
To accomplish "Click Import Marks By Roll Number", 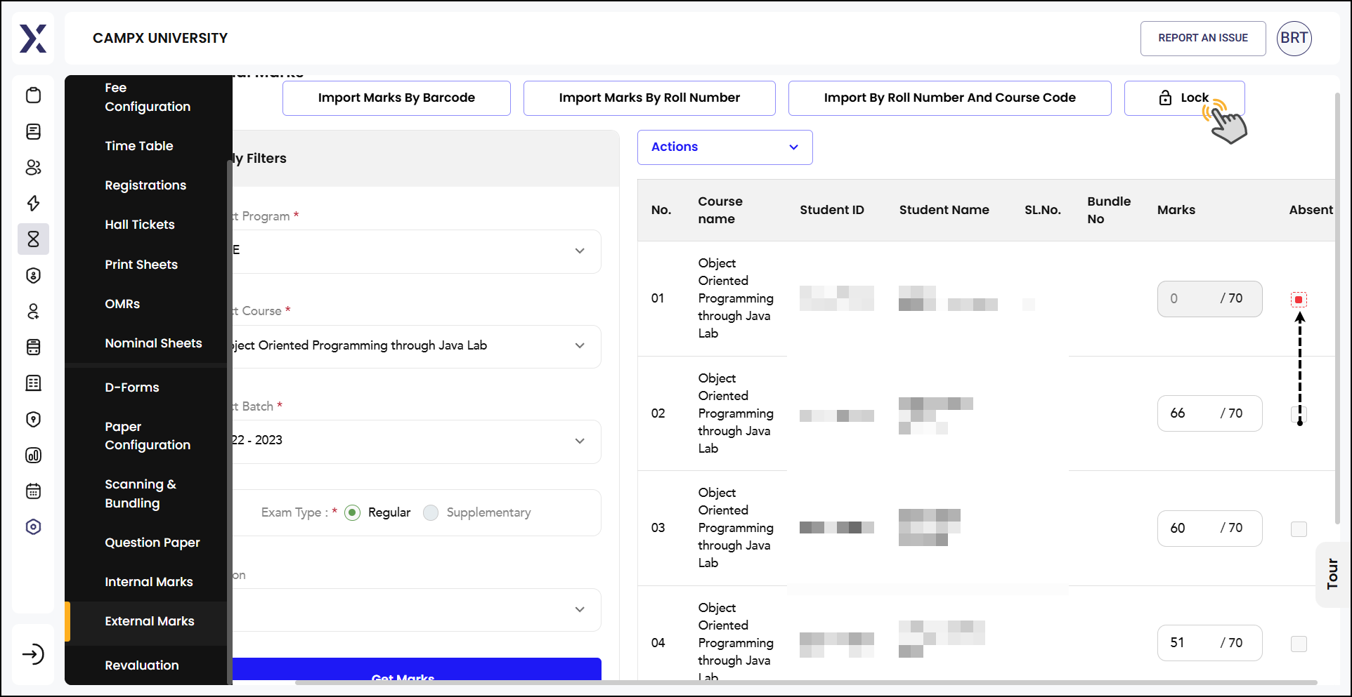I will [x=649, y=98].
